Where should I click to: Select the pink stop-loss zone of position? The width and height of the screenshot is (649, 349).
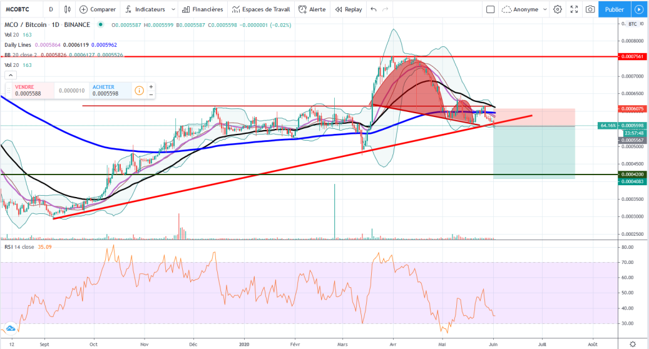click(534, 118)
